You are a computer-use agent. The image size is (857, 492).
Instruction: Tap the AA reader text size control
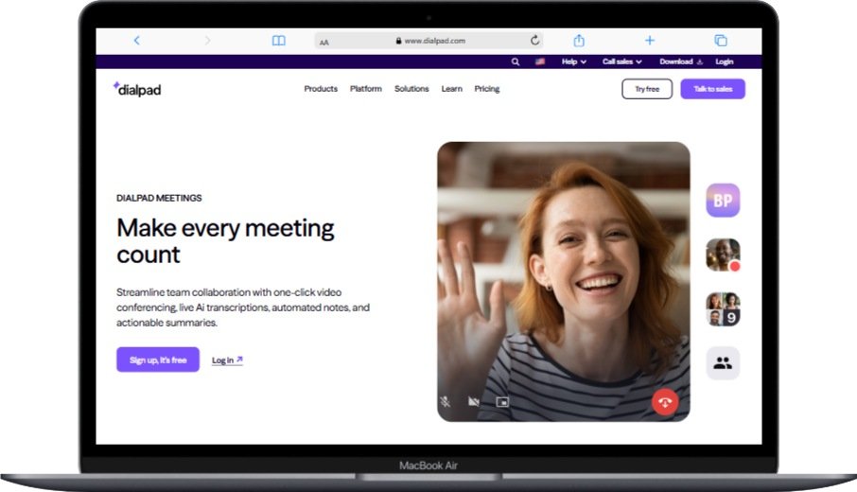click(x=324, y=42)
